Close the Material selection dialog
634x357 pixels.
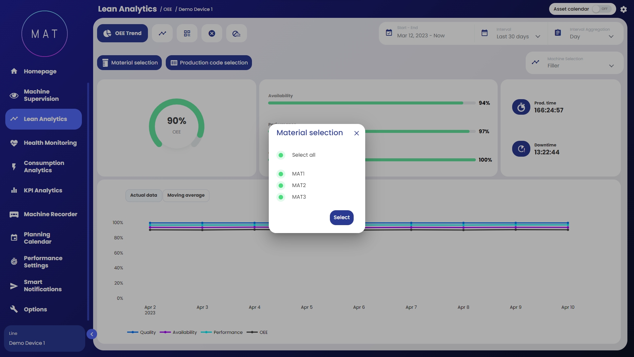pos(356,133)
